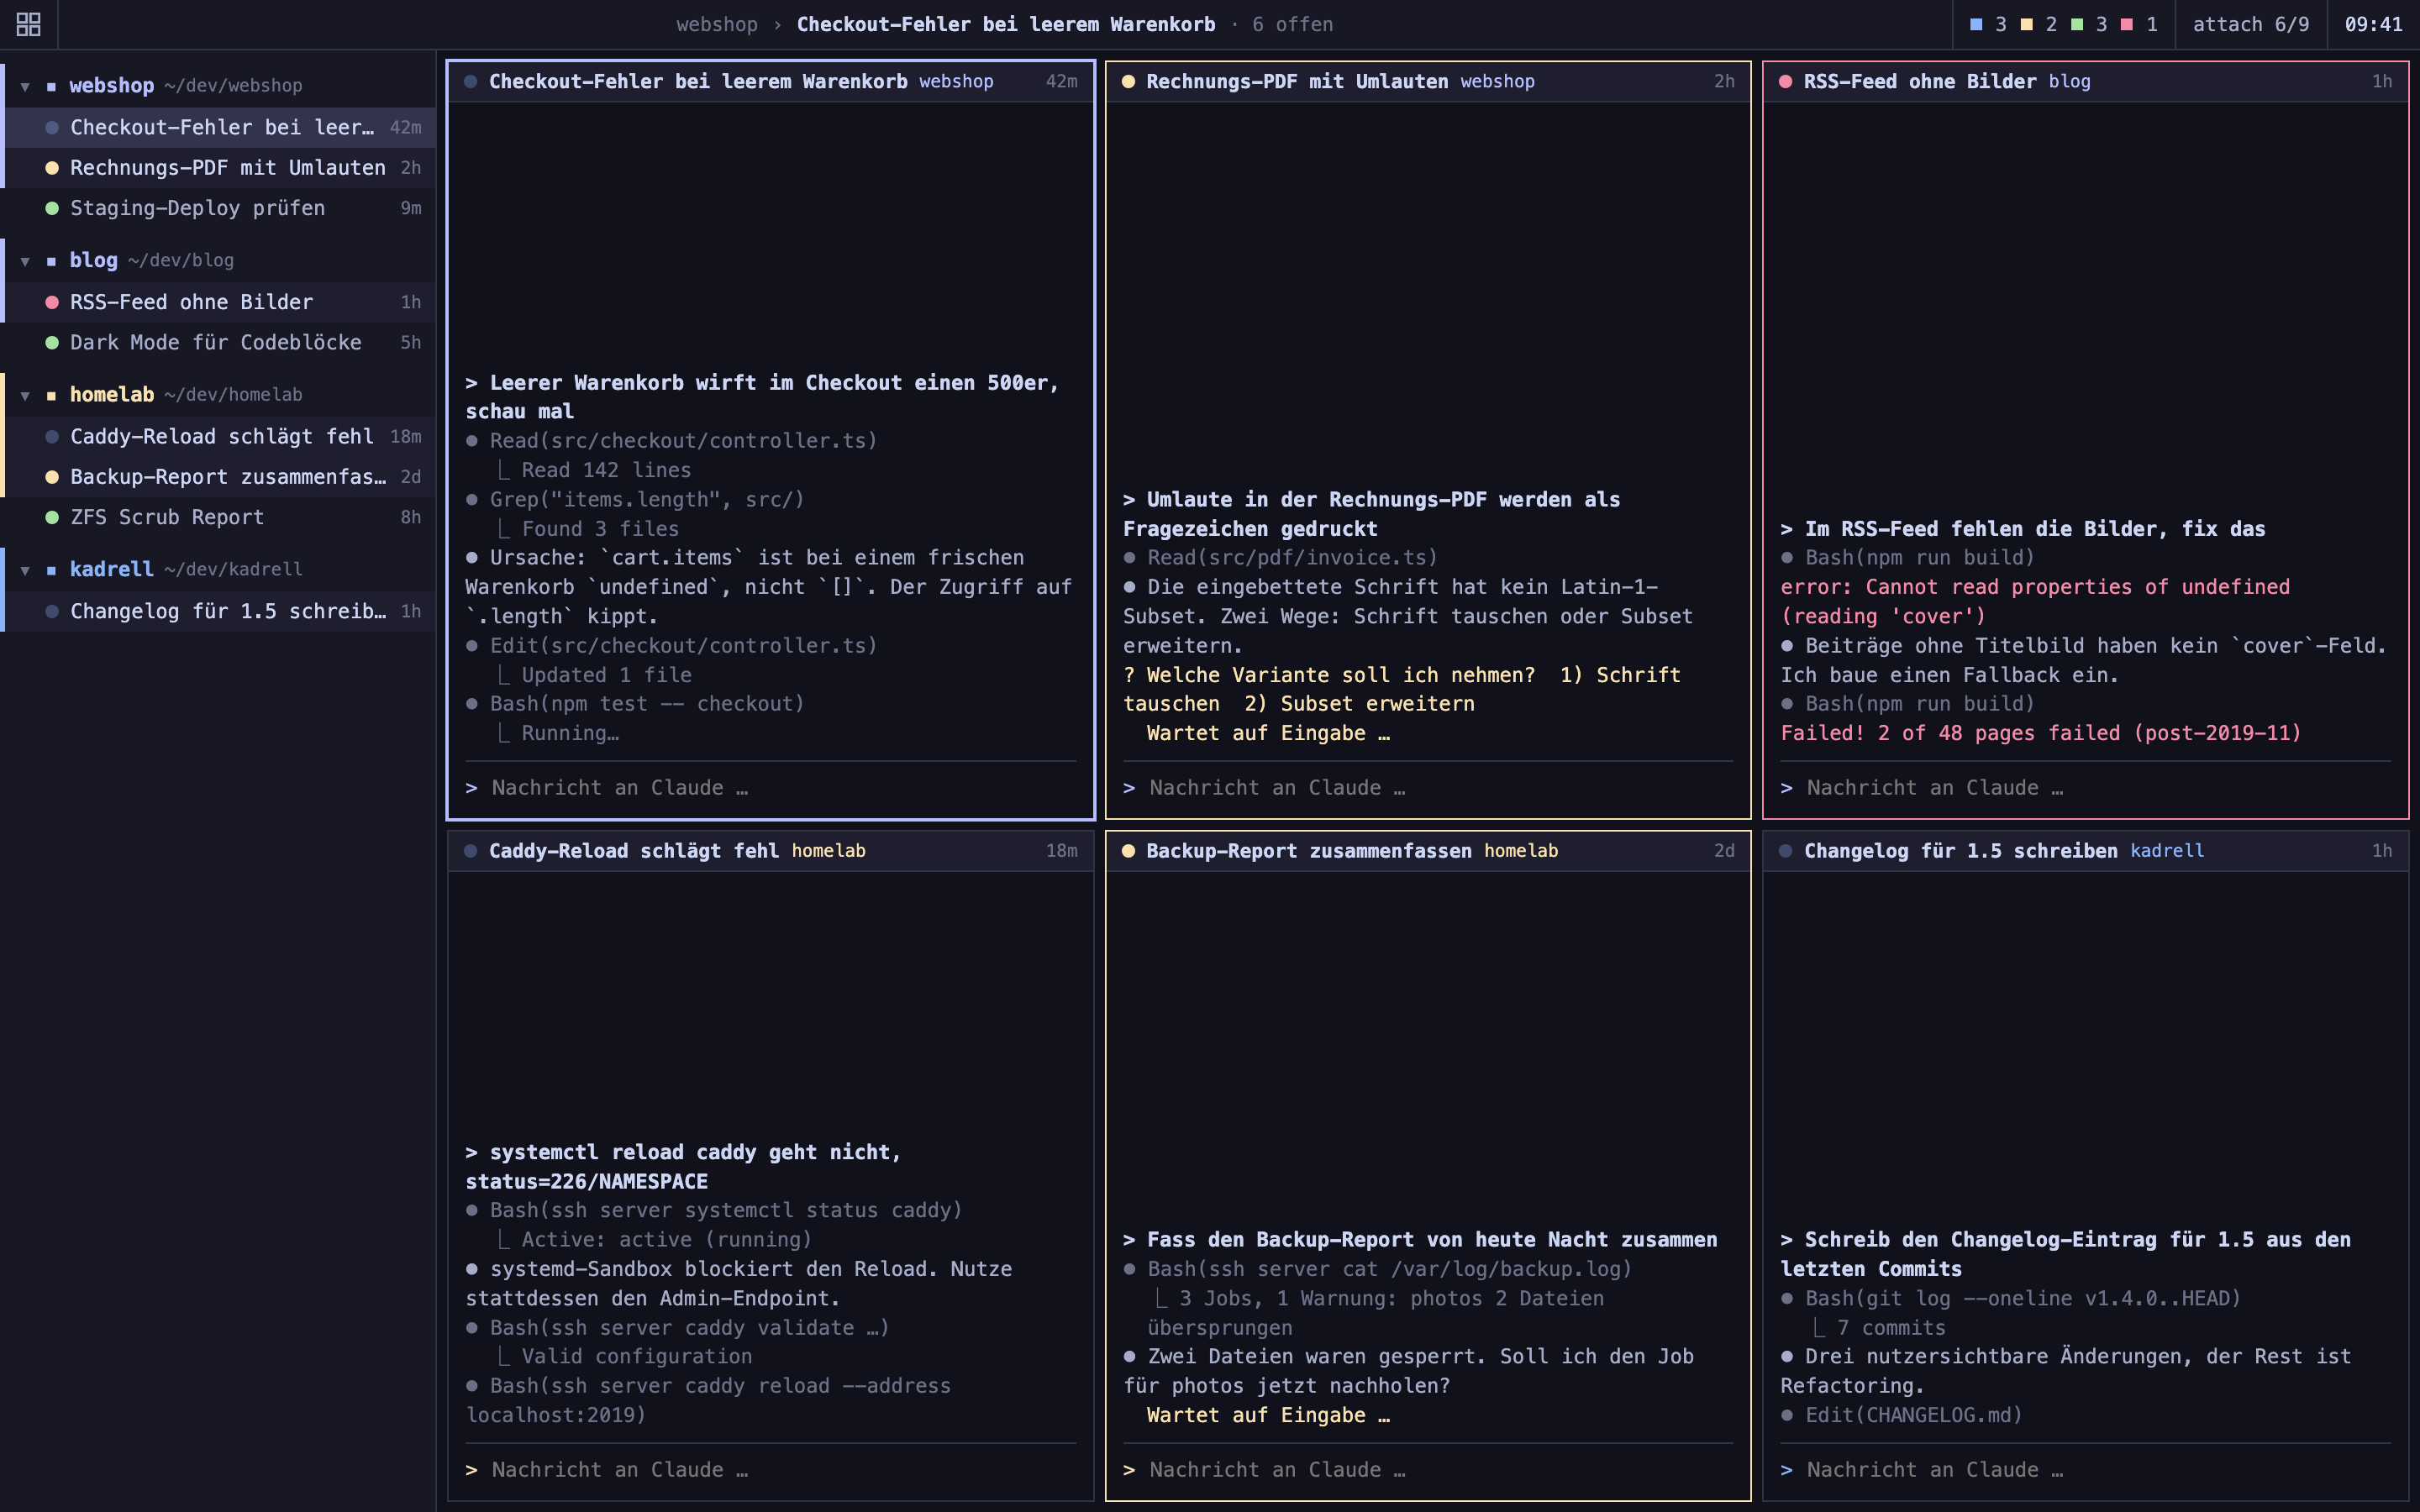Click the attach 6/9 indicator
The width and height of the screenshot is (2420, 1512).
pyautogui.click(x=2251, y=24)
